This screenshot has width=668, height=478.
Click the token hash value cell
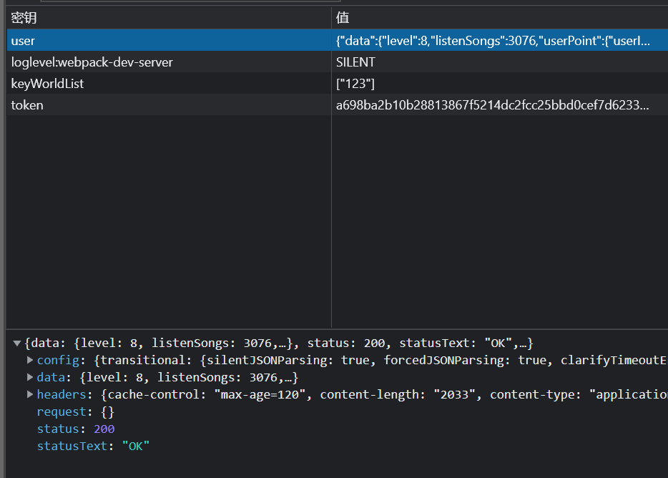tap(500, 105)
